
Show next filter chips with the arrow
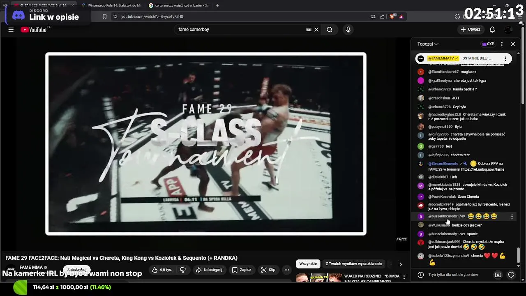pos(401,264)
